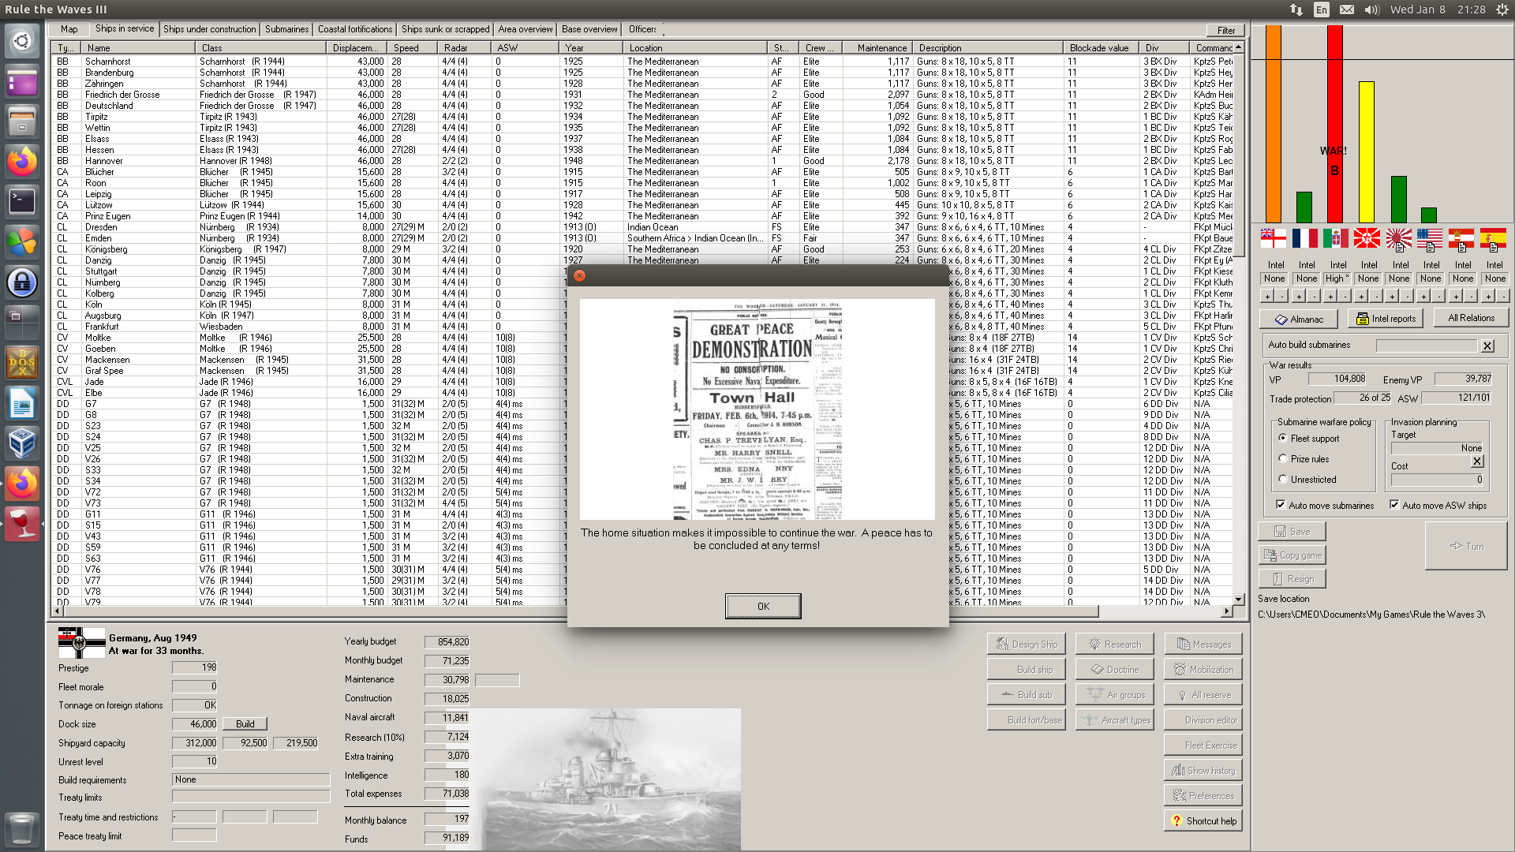
Task: Click the Italian flag icon
Action: coord(1335,238)
